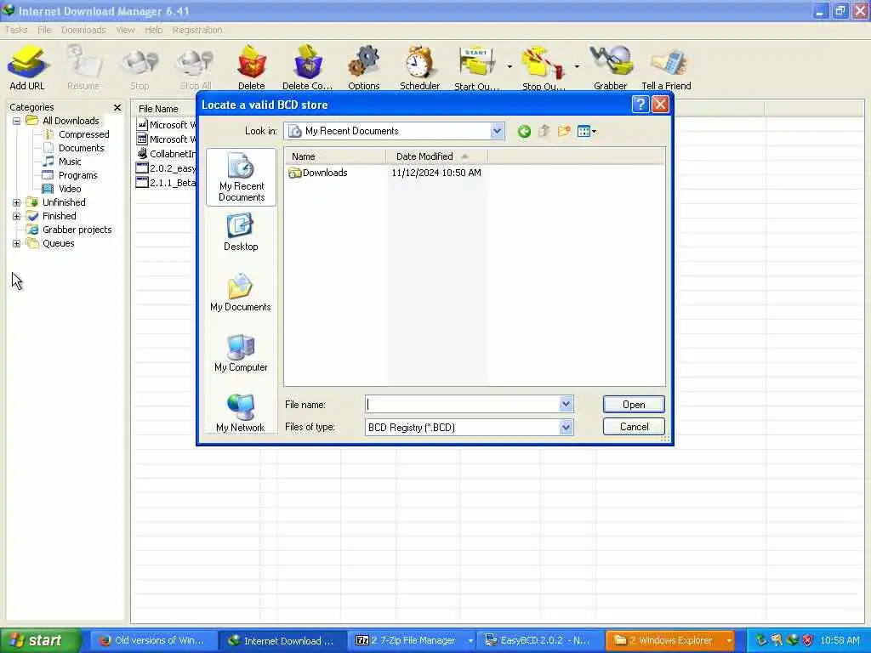Click the Cancel button
The width and height of the screenshot is (871, 653).
(x=634, y=427)
